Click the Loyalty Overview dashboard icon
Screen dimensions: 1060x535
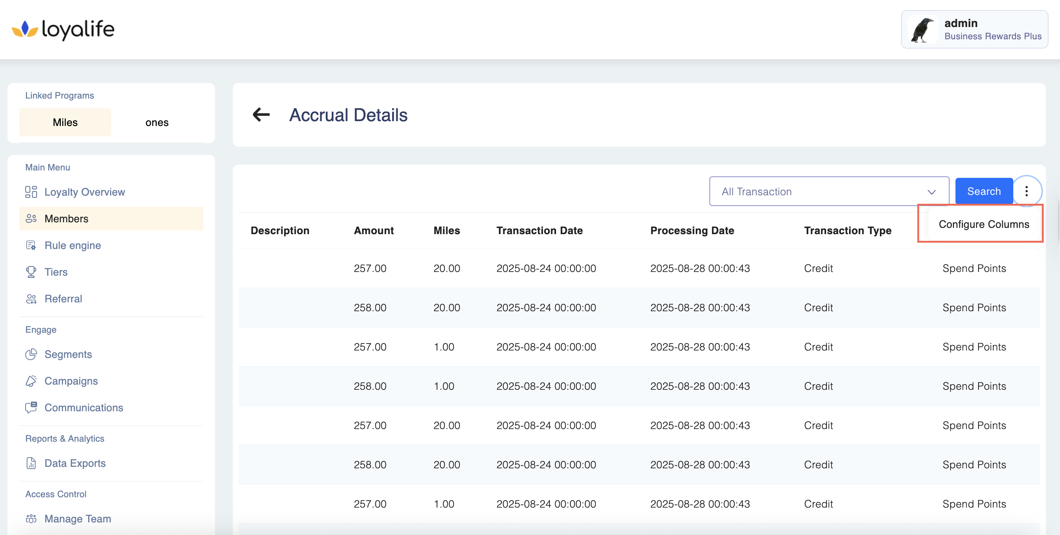click(x=31, y=192)
